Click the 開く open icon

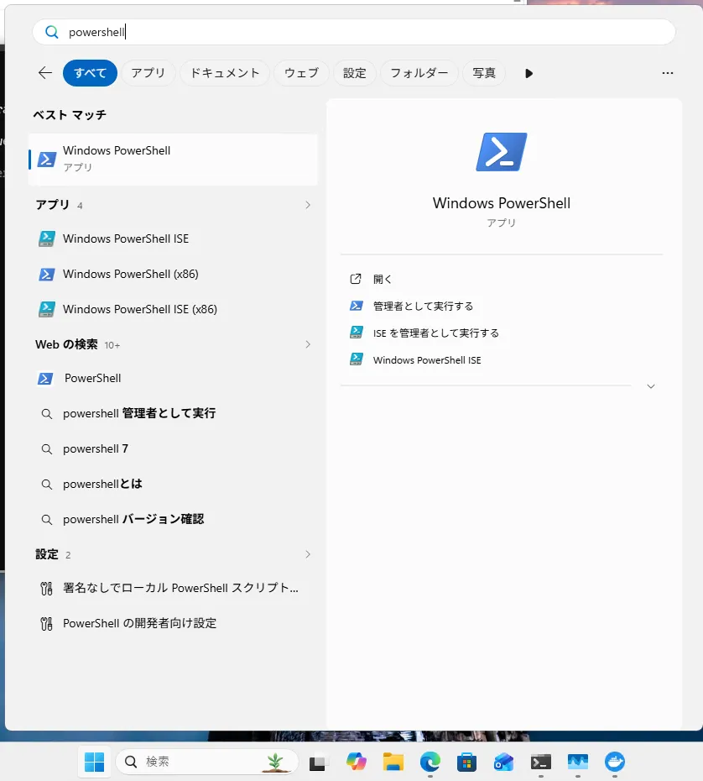pos(355,279)
